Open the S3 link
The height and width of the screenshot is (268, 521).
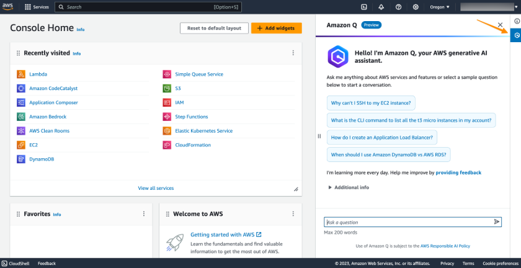point(178,89)
